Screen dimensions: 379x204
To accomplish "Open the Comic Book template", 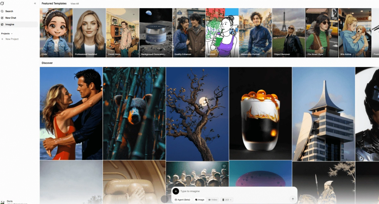I will [123, 33].
